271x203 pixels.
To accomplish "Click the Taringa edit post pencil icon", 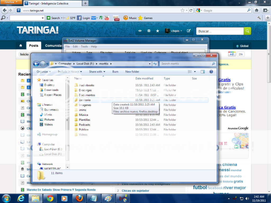I will coord(189,31).
